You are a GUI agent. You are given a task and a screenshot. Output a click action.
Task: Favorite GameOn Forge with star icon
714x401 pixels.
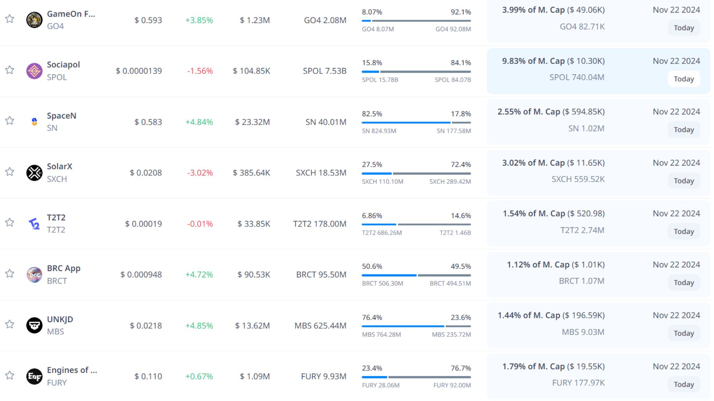click(x=10, y=19)
